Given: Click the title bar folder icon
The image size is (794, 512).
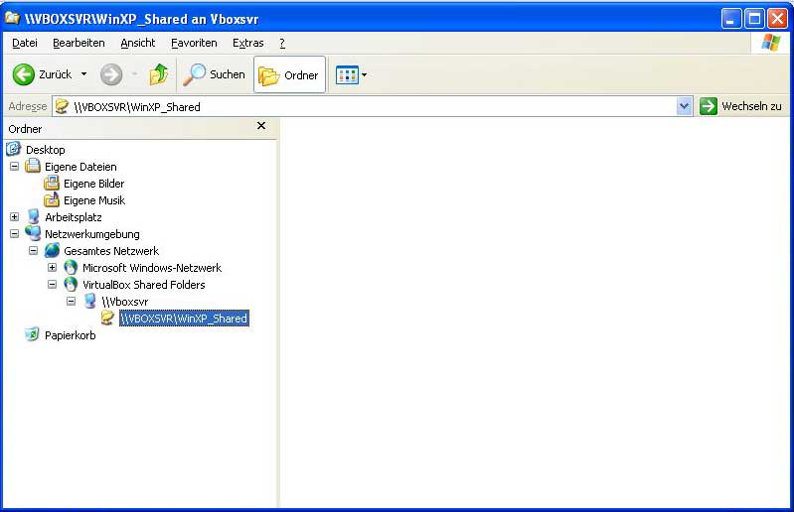Looking at the screenshot, I should [12, 18].
